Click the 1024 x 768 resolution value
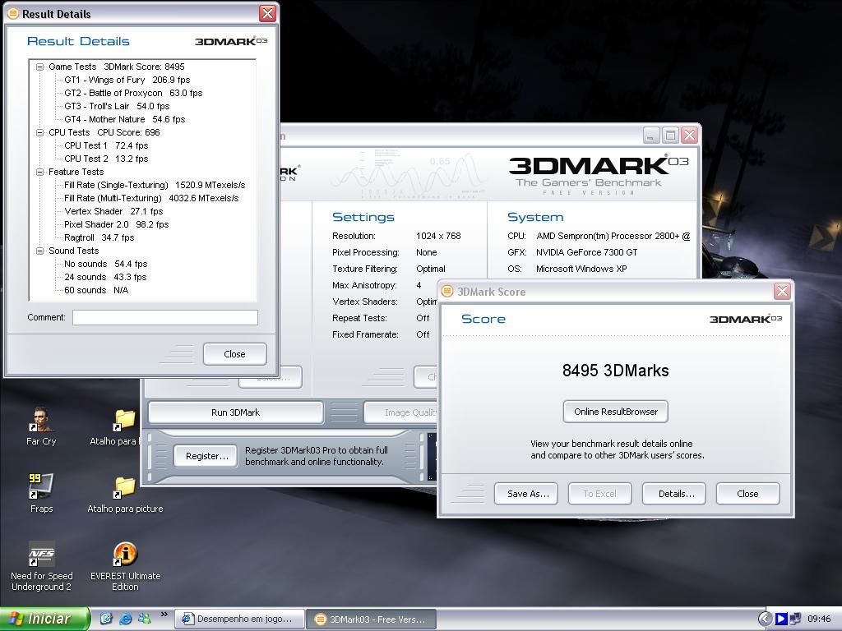Viewport: 842px width, 631px height. tap(438, 236)
